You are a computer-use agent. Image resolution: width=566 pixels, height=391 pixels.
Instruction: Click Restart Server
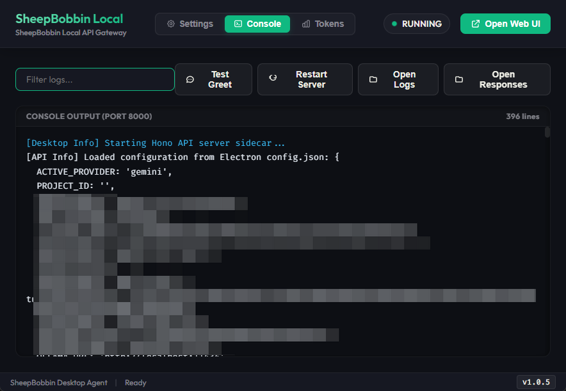(x=305, y=79)
